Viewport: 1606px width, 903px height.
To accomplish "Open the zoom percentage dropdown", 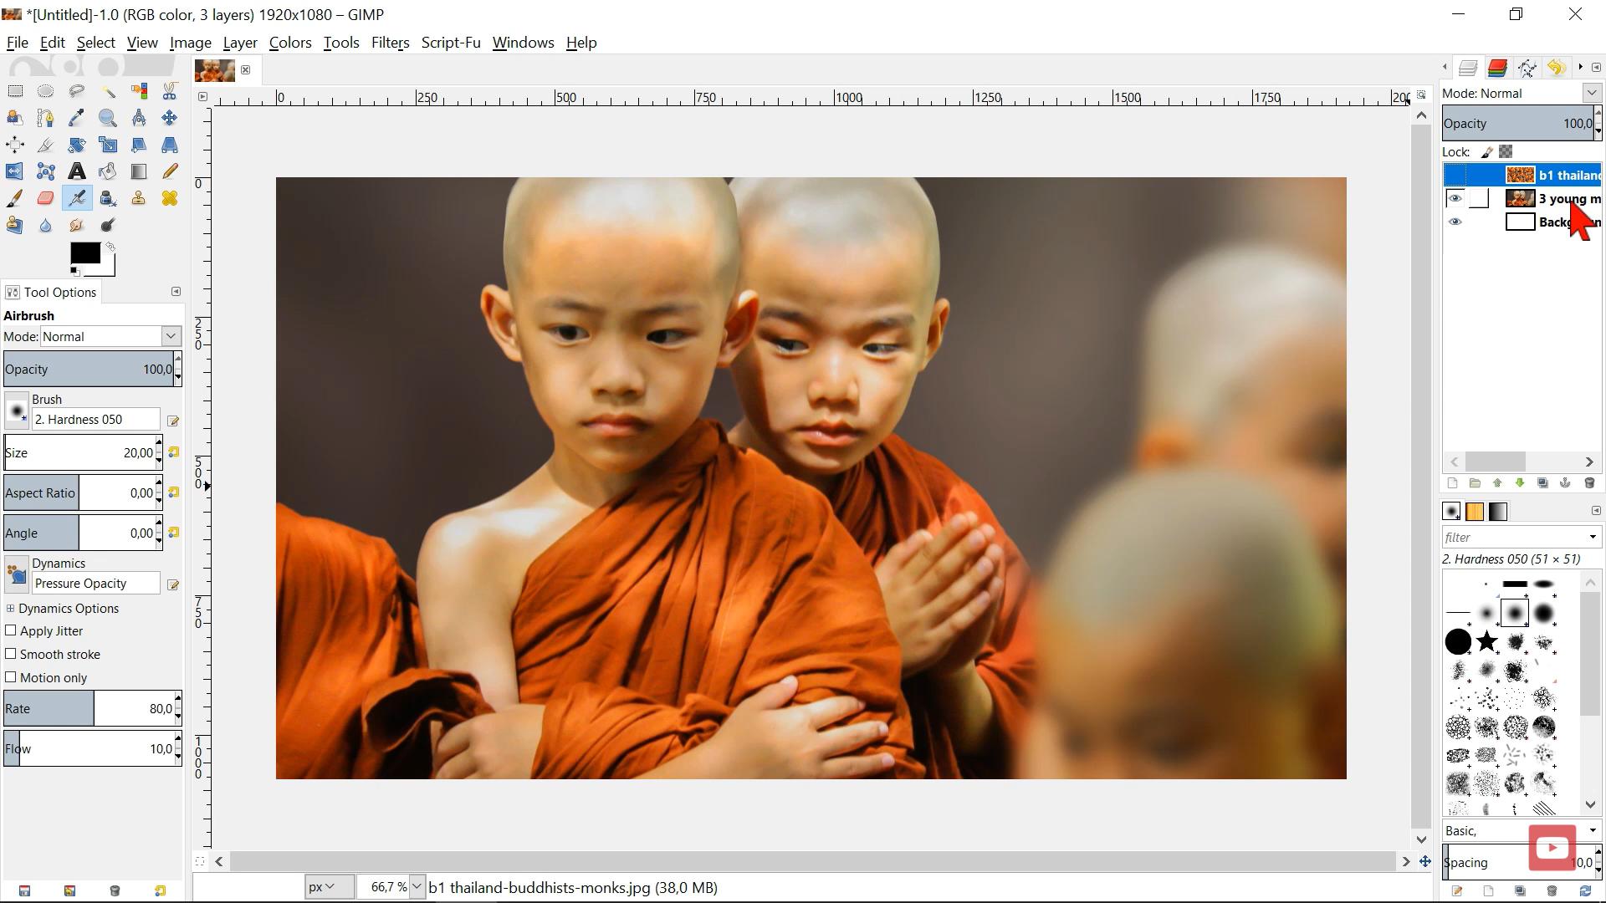I will click(x=417, y=887).
